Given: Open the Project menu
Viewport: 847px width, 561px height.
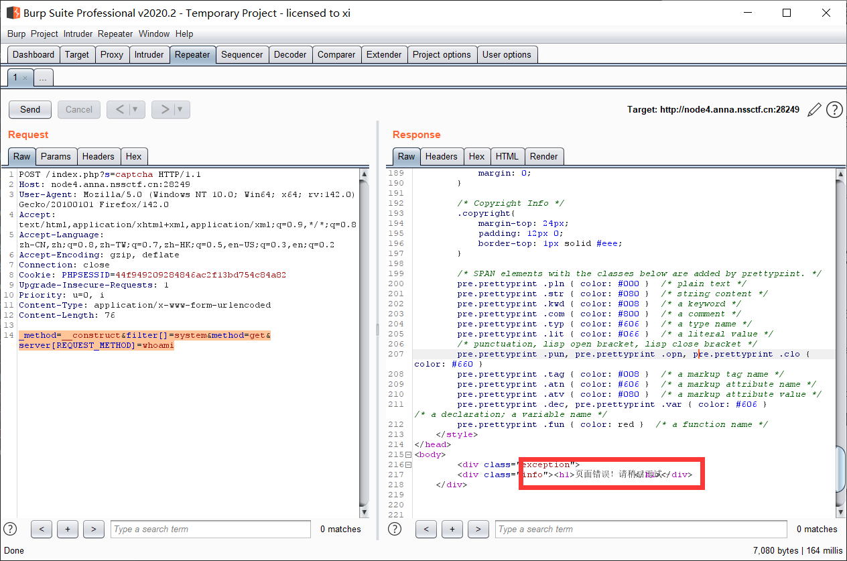Looking at the screenshot, I should pyautogui.click(x=44, y=34).
